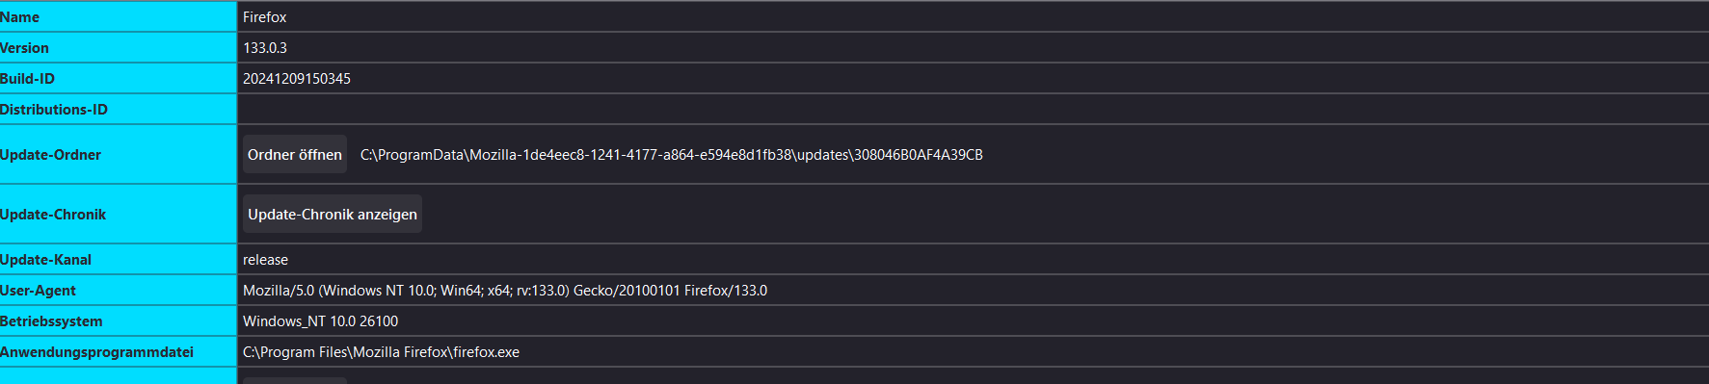Select the Betriebssystem row label
Image resolution: width=1709 pixels, height=384 pixels.
coord(51,321)
